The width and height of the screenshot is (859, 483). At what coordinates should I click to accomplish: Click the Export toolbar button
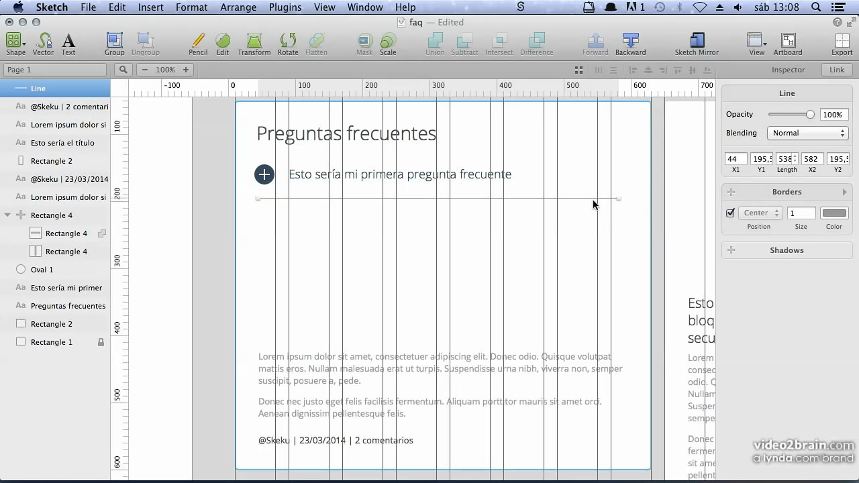click(x=842, y=44)
